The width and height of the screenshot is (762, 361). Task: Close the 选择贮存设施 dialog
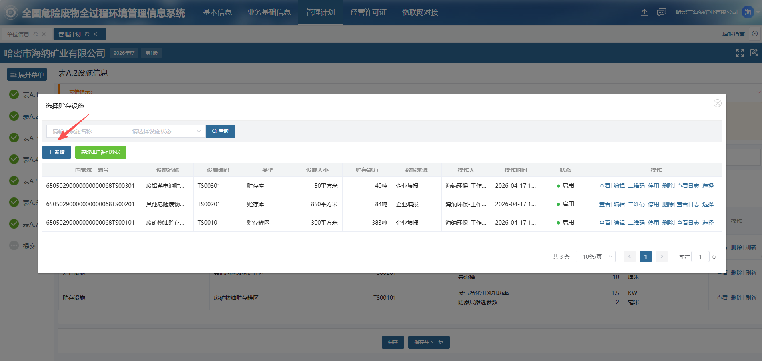pos(717,104)
